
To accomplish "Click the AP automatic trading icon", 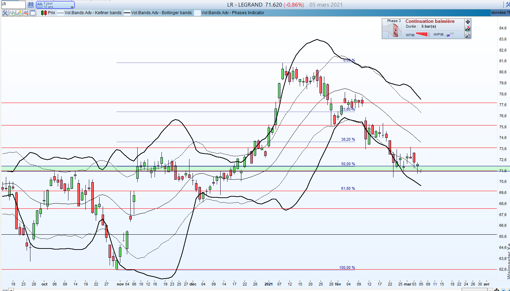I will [x=26, y=13].
